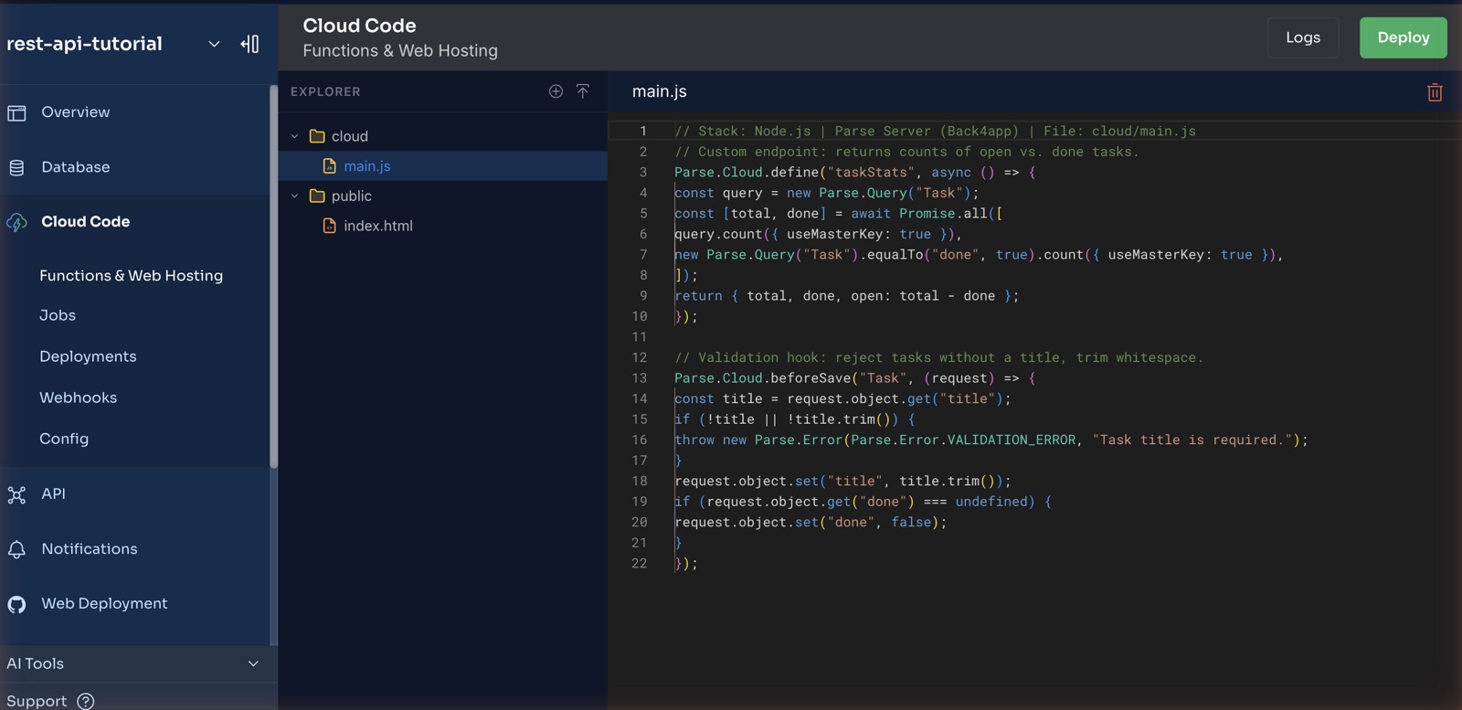Delete main.js with the trash icon
Screen dimensions: 1462x710
point(1435,92)
